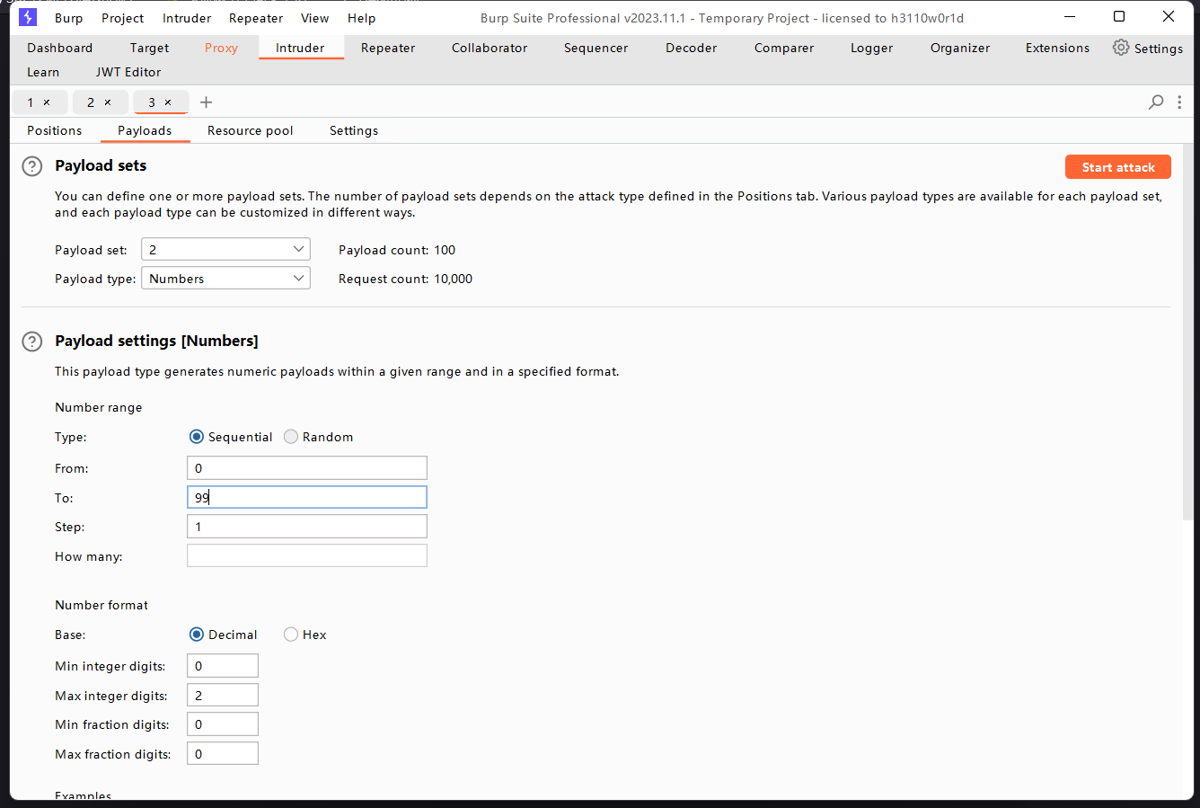The height and width of the screenshot is (808, 1200).
Task: Open the Intruder menu
Action: 187,18
